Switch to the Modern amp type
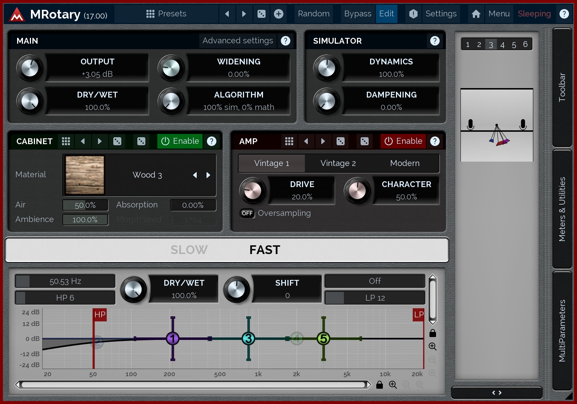 click(x=405, y=163)
